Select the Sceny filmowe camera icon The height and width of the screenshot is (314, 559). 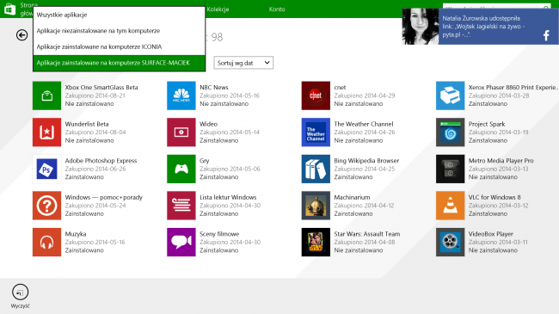click(x=181, y=243)
